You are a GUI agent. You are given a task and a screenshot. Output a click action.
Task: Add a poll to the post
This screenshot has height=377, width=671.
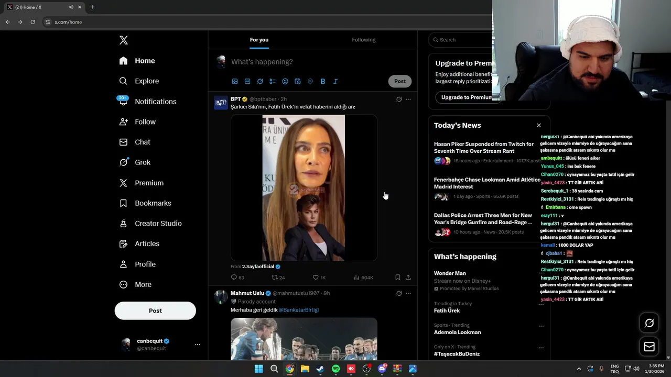[x=273, y=81]
